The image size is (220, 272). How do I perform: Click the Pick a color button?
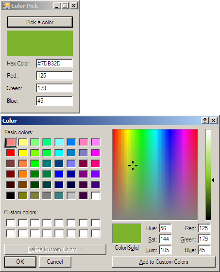point(40,22)
